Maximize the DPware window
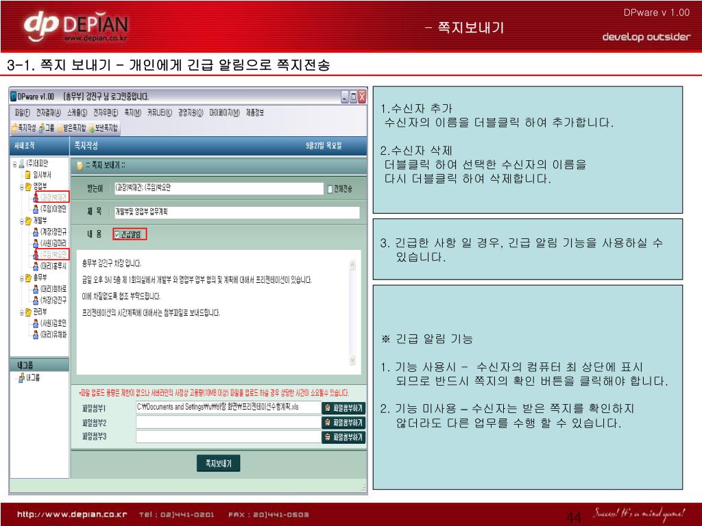This screenshot has height=526, width=702. [353, 97]
